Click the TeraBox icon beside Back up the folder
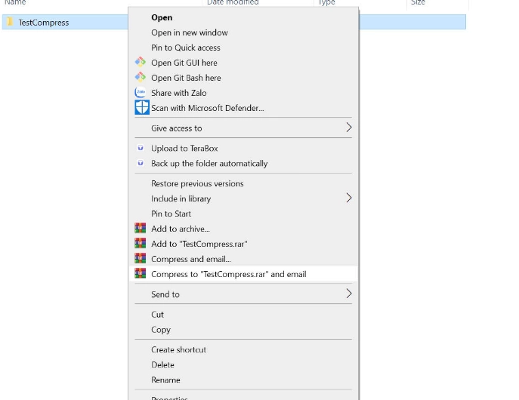The image size is (519, 400). [141, 163]
